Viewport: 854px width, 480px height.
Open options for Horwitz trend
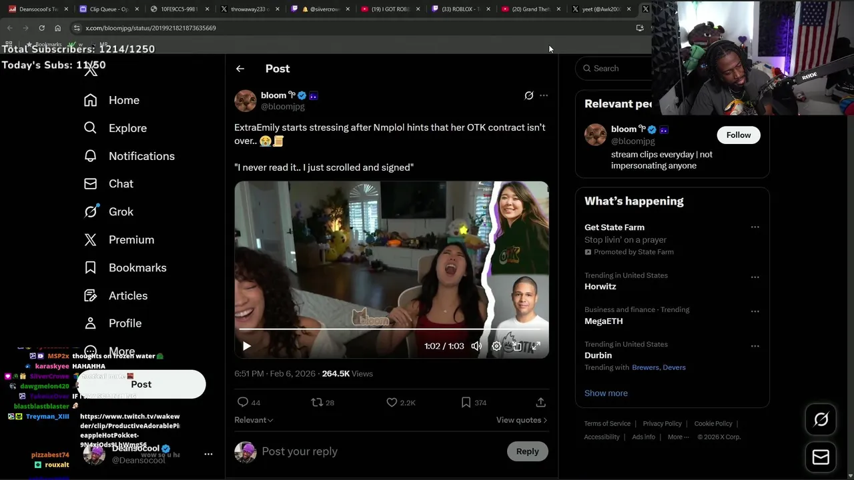(755, 277)
